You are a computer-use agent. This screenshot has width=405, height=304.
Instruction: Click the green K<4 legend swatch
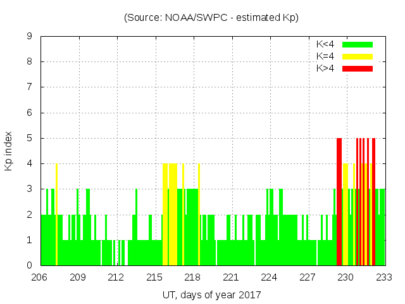tap(358, 44)
